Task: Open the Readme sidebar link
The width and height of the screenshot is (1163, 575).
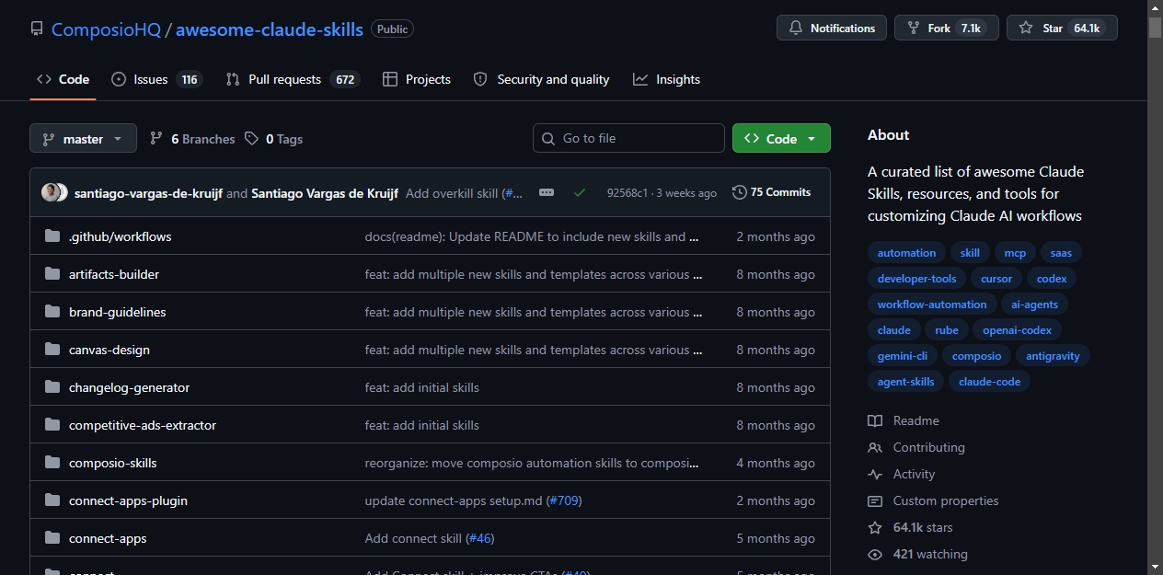Action: (904, 420)
